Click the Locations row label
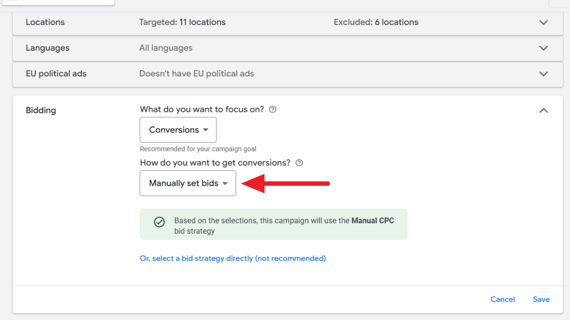 click(x=45, y=22)
